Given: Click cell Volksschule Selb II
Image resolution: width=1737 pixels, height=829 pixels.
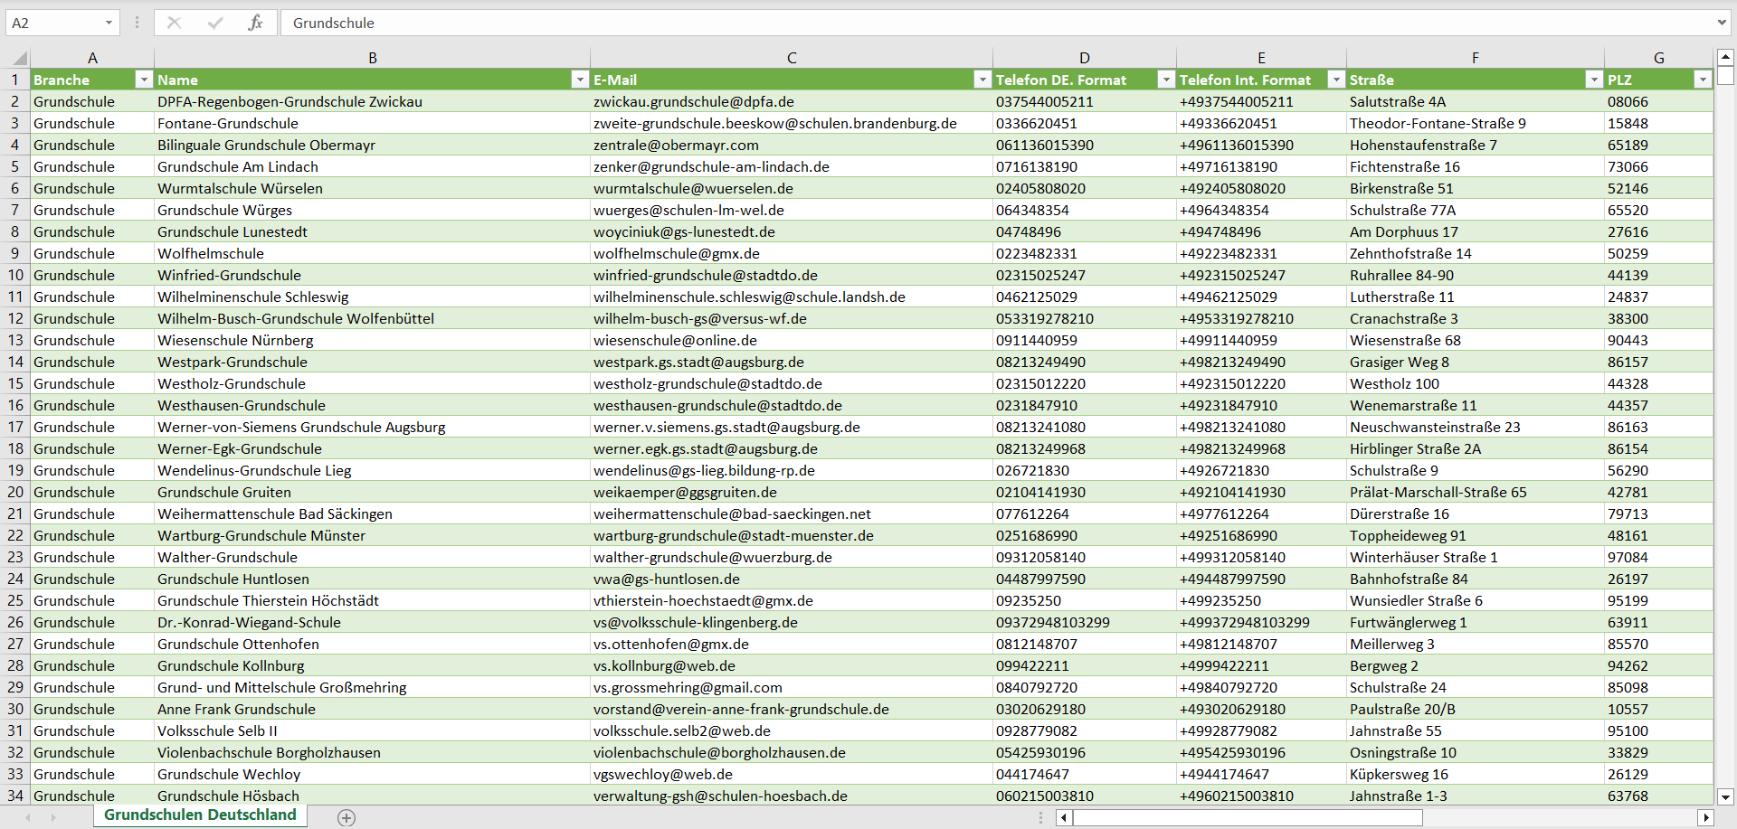Looking at the screenshot, I should (x=372, y=730).
